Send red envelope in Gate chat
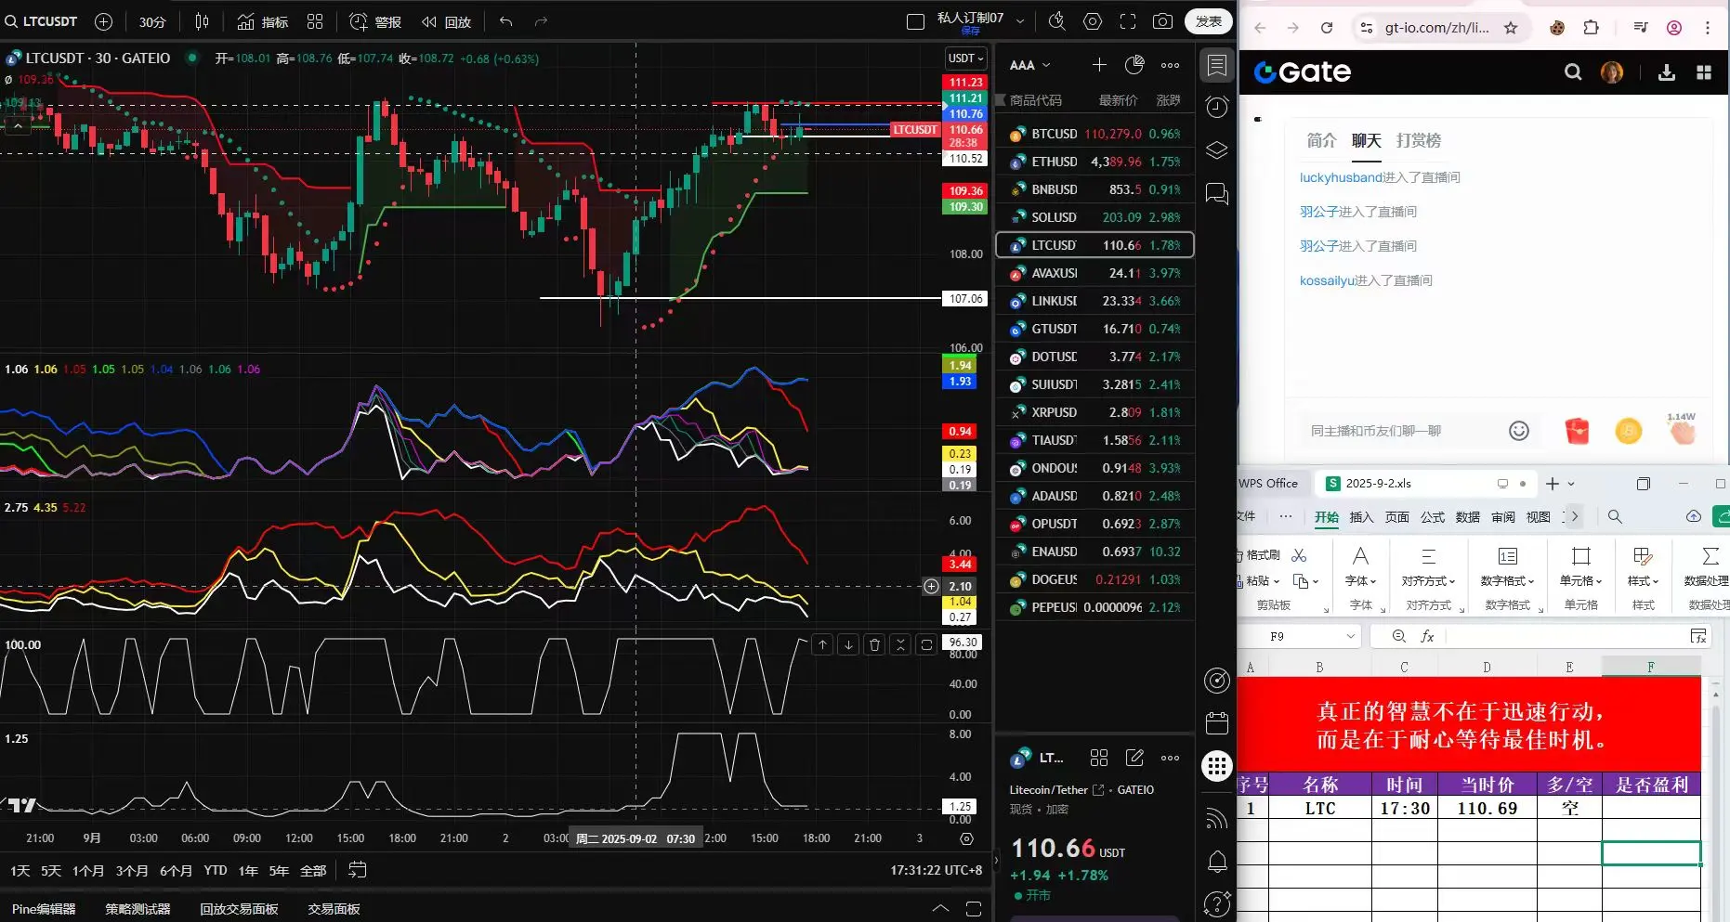Viewport: 1730px width, 922px height. (1577, 431)
